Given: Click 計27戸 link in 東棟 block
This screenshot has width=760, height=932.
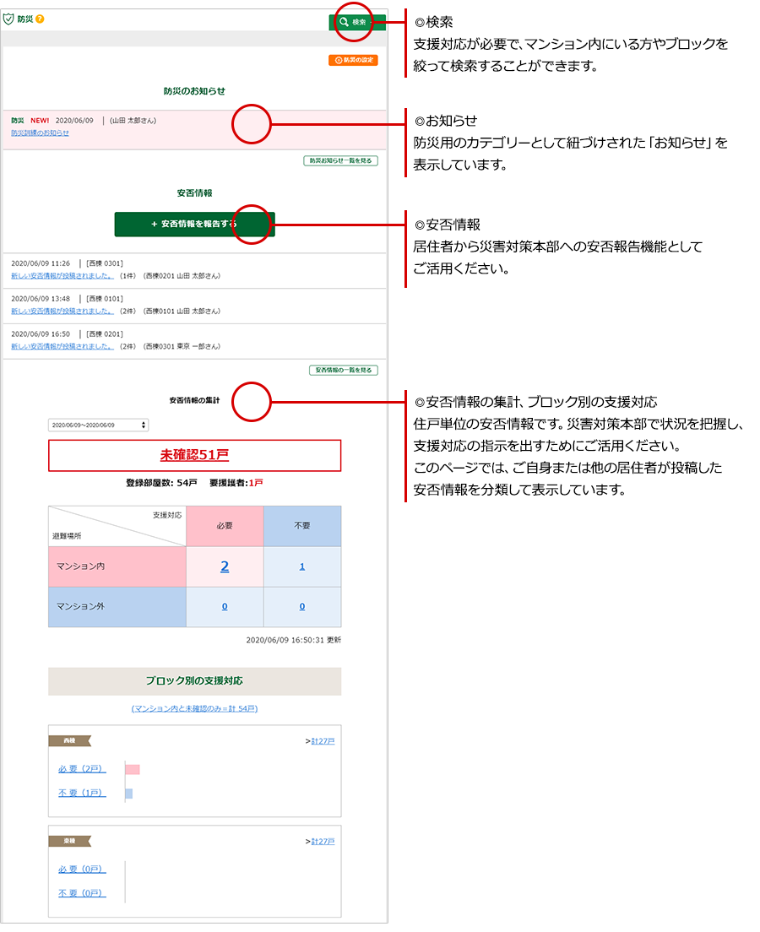Looking at the screenshot, I should pyautogui.click(x=323, y=842).
